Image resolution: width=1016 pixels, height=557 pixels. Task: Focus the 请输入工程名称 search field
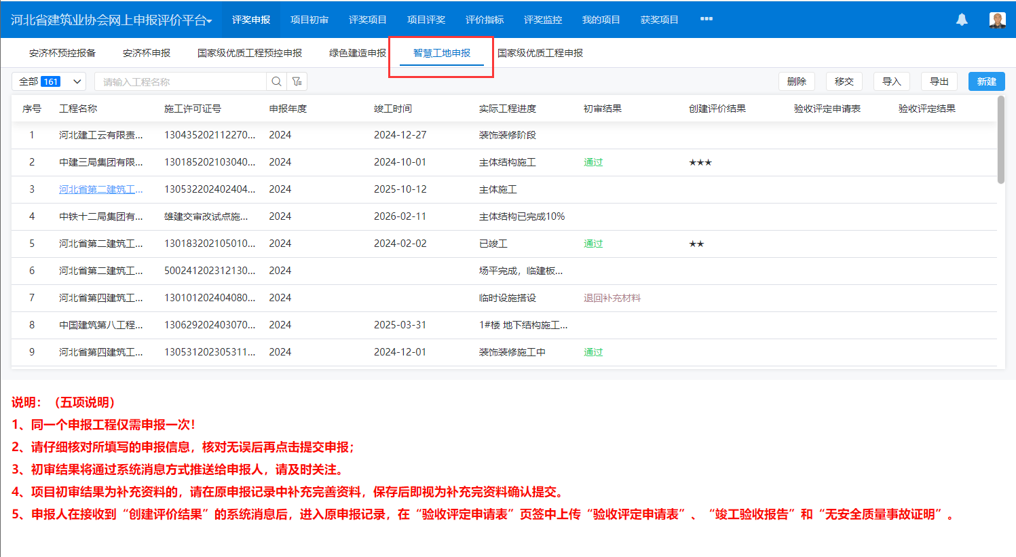pyautogui.click(x=180, y=81)
